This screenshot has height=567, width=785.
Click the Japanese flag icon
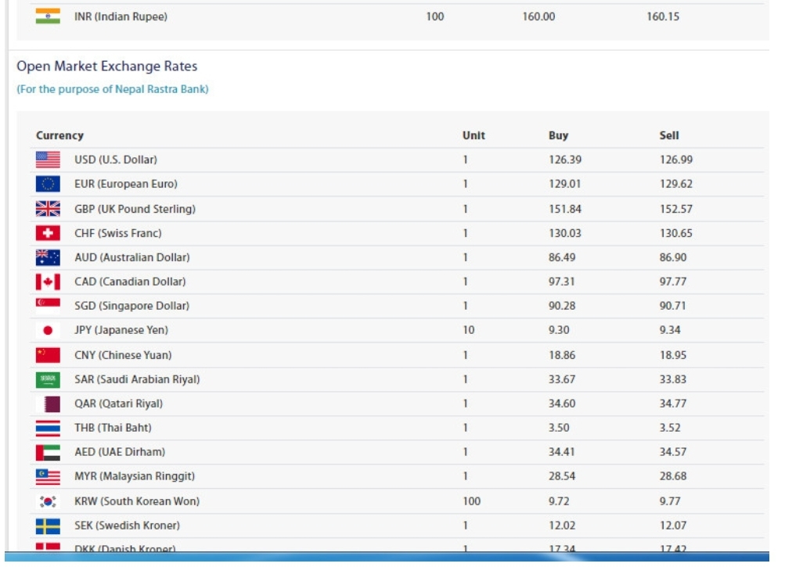(48, 330)
